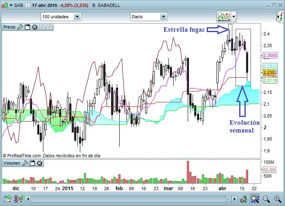285x206 pixels.
Task: Maximize the Precio panel window icon
Action: click(28, 27)
